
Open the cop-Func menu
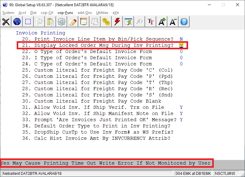65,13
